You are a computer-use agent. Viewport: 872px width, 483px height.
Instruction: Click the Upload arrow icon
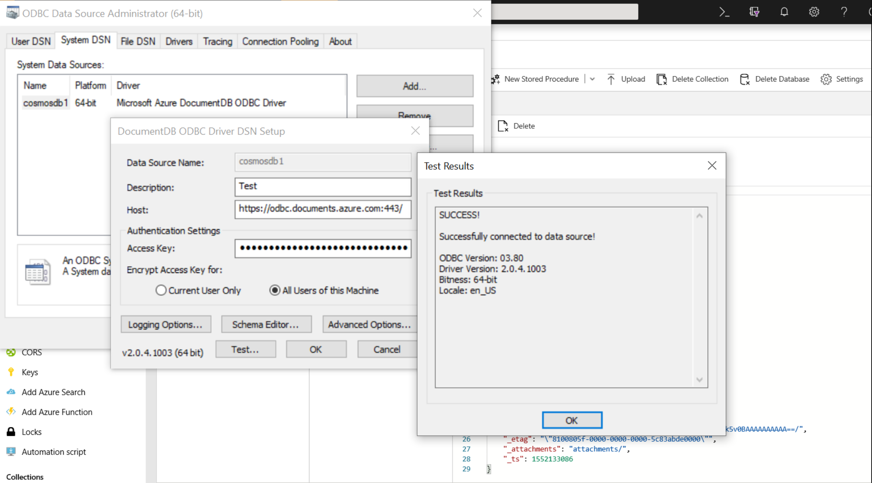point(611,79)
